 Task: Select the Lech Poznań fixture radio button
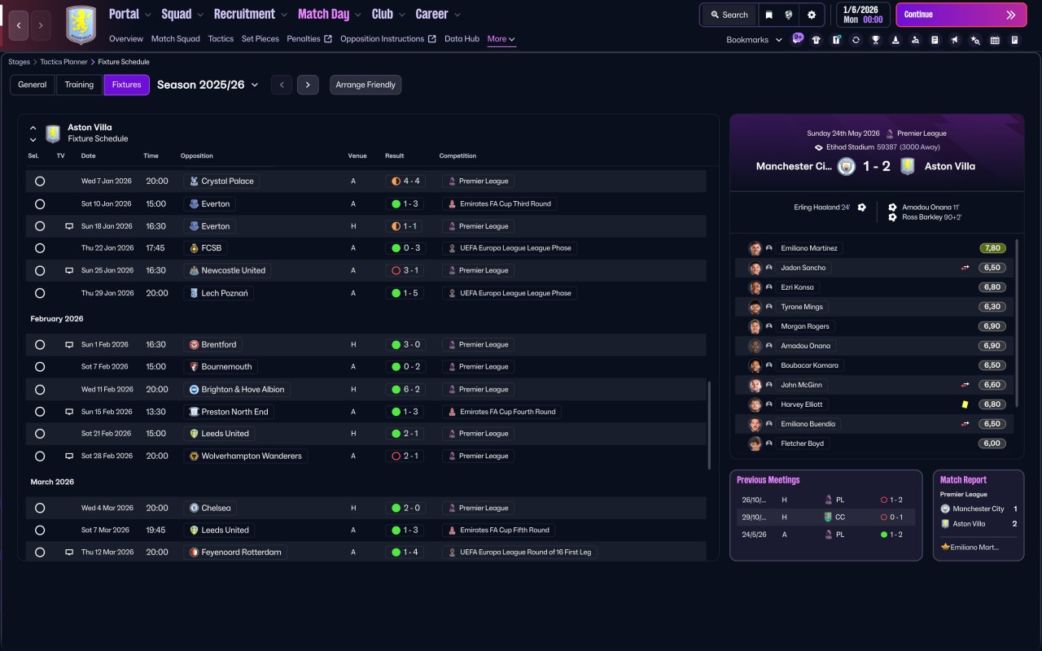pyautogui.click(x=40, y=293)
